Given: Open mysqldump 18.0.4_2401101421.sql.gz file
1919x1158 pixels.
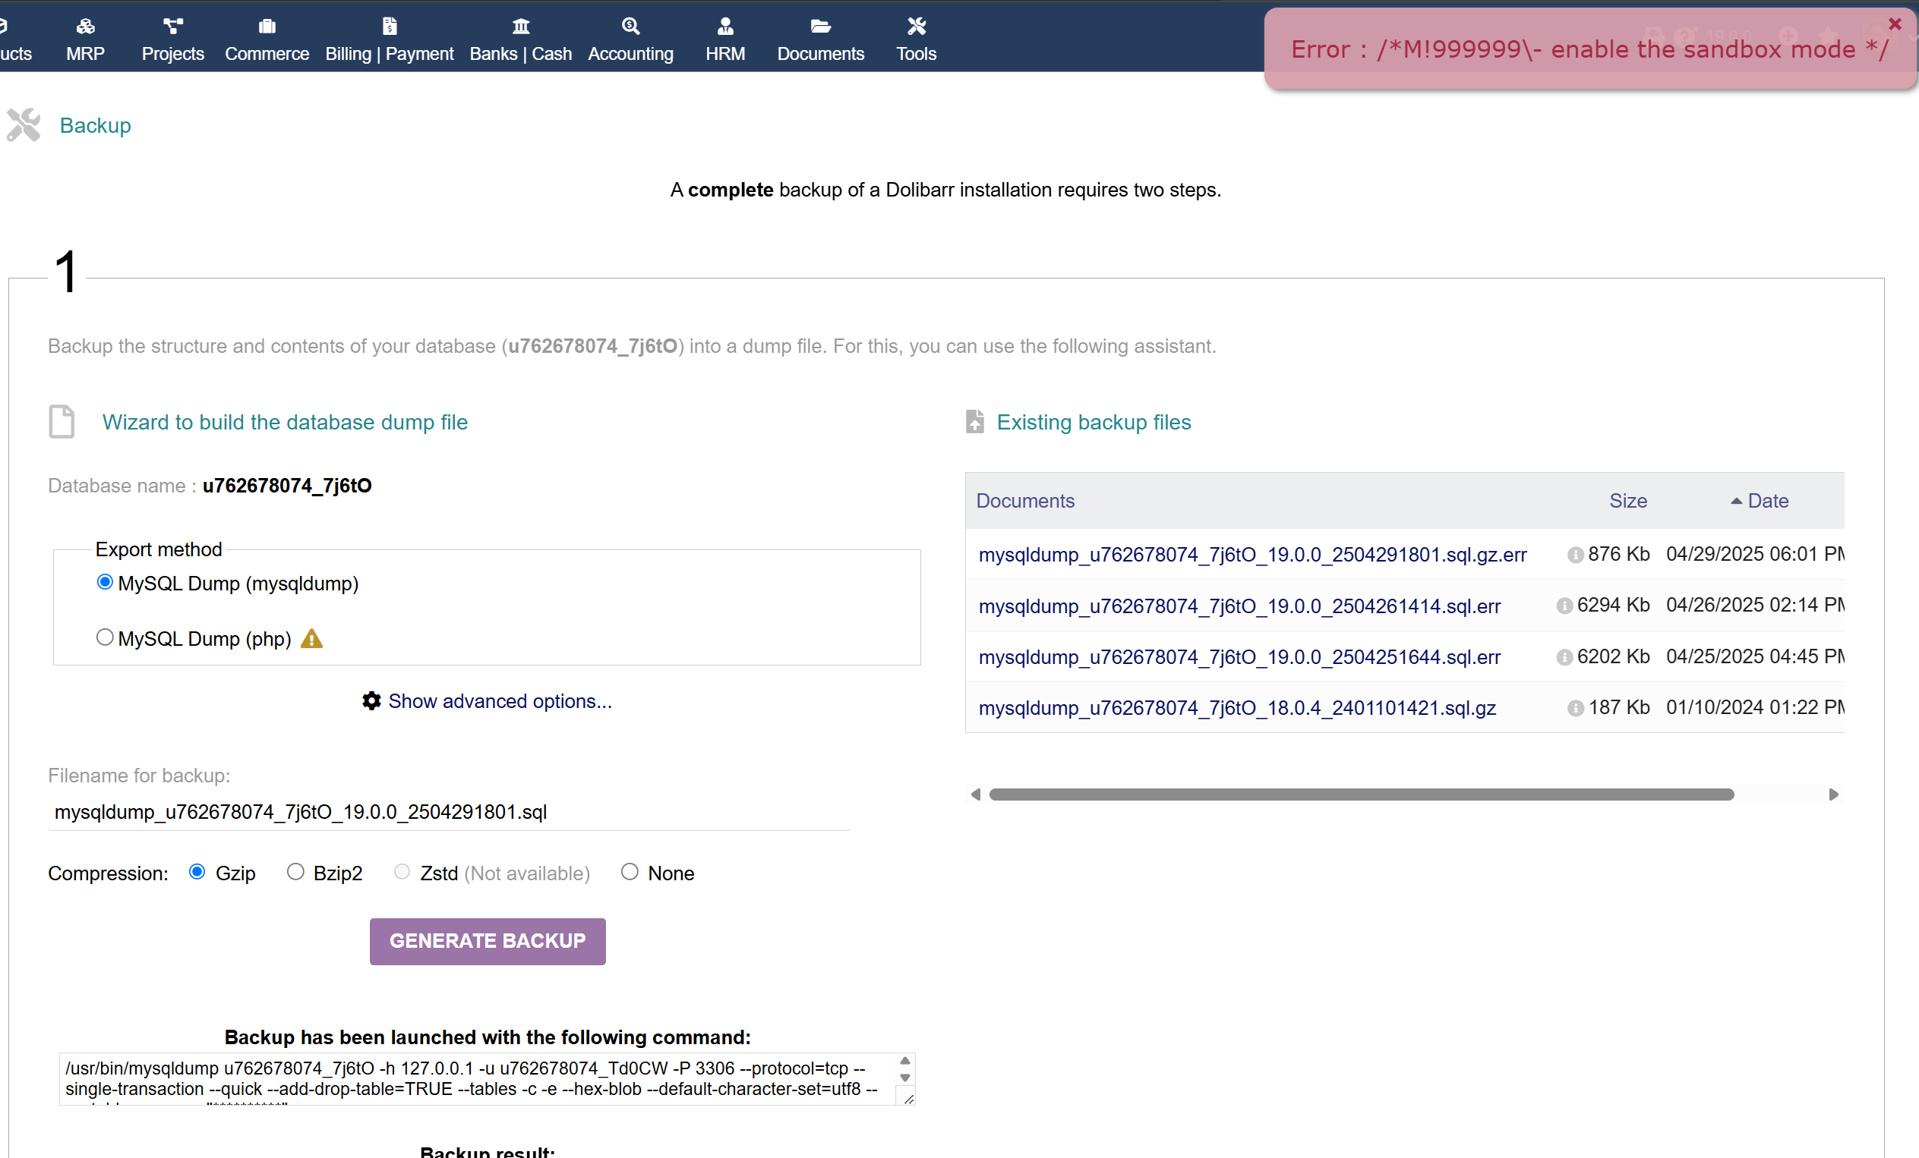Looking at the screenshot, I should tap(1238, 708).
